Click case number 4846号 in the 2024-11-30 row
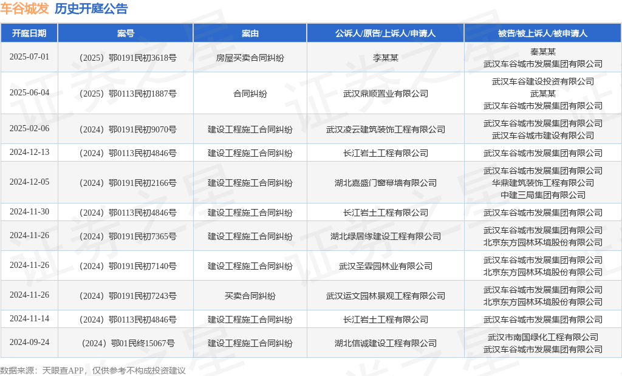The image size is (622, 376). [x=128, y=213]
